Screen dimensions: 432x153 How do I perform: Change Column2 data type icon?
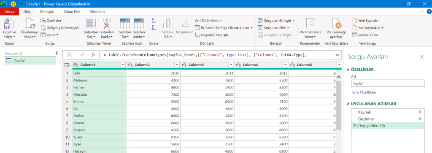pos(130,65)
